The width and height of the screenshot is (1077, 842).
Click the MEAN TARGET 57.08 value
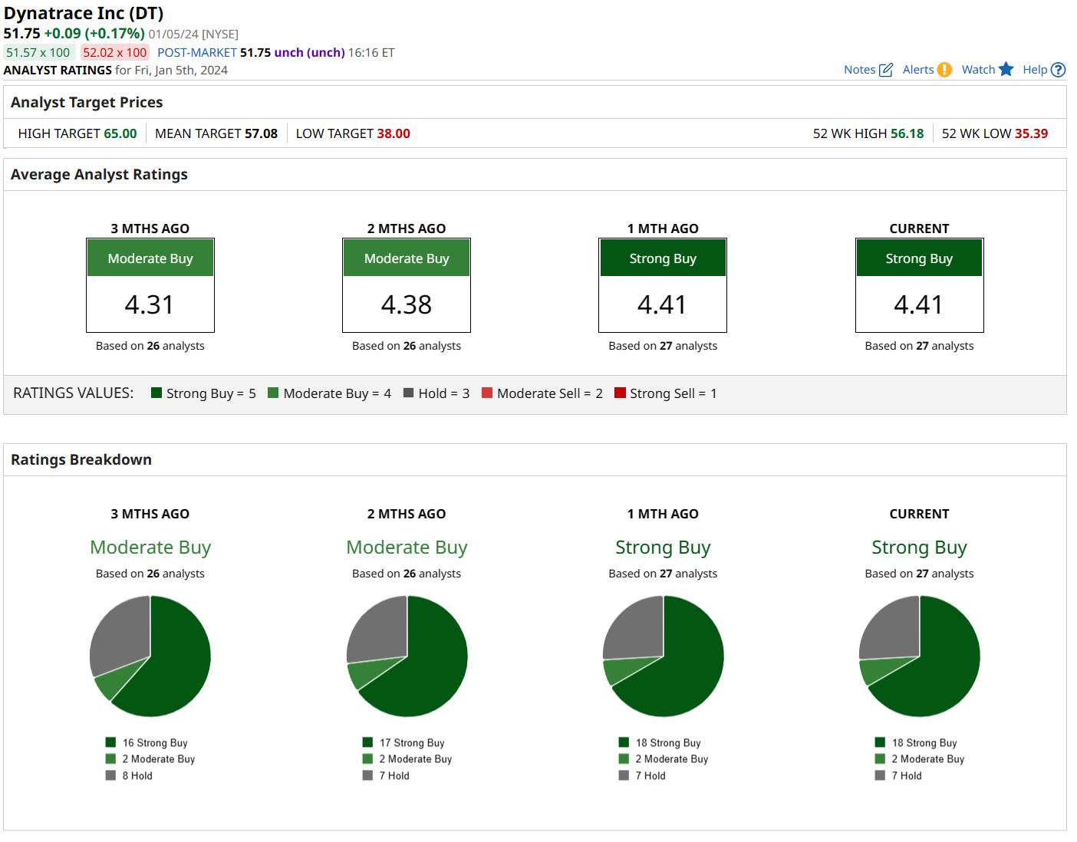coord(261,133)
